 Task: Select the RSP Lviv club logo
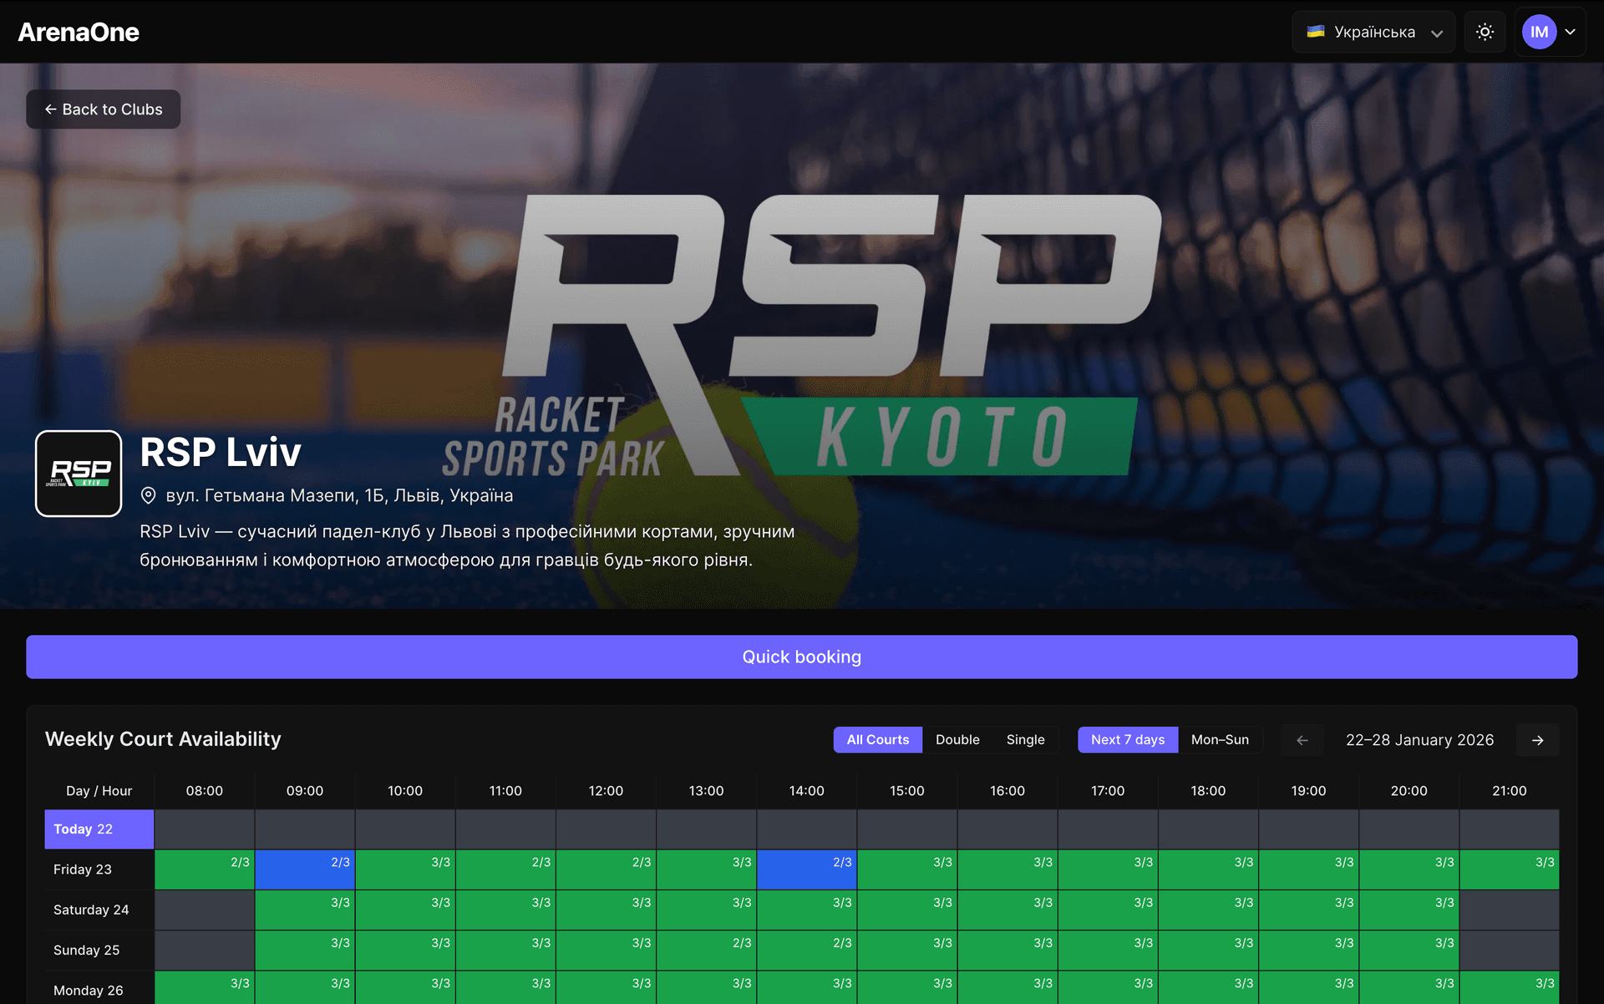click(78, 474)
